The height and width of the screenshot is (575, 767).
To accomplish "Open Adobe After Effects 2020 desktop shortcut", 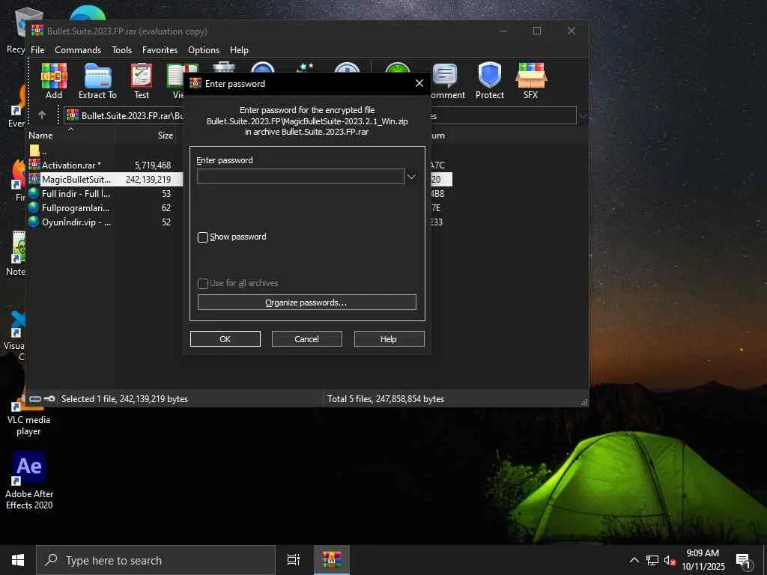I will [x=29, y=481].
